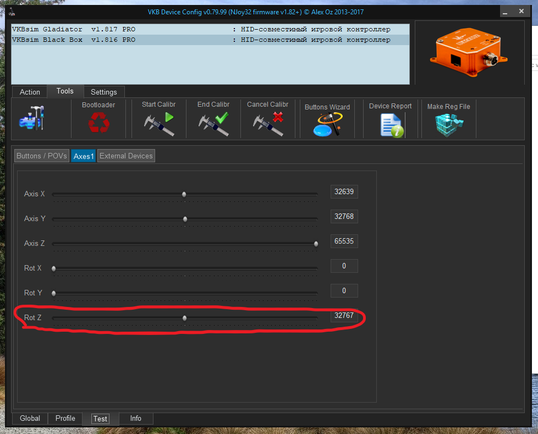Select the Tools tab
Screen dimensions: 538x434
[65, 91]
